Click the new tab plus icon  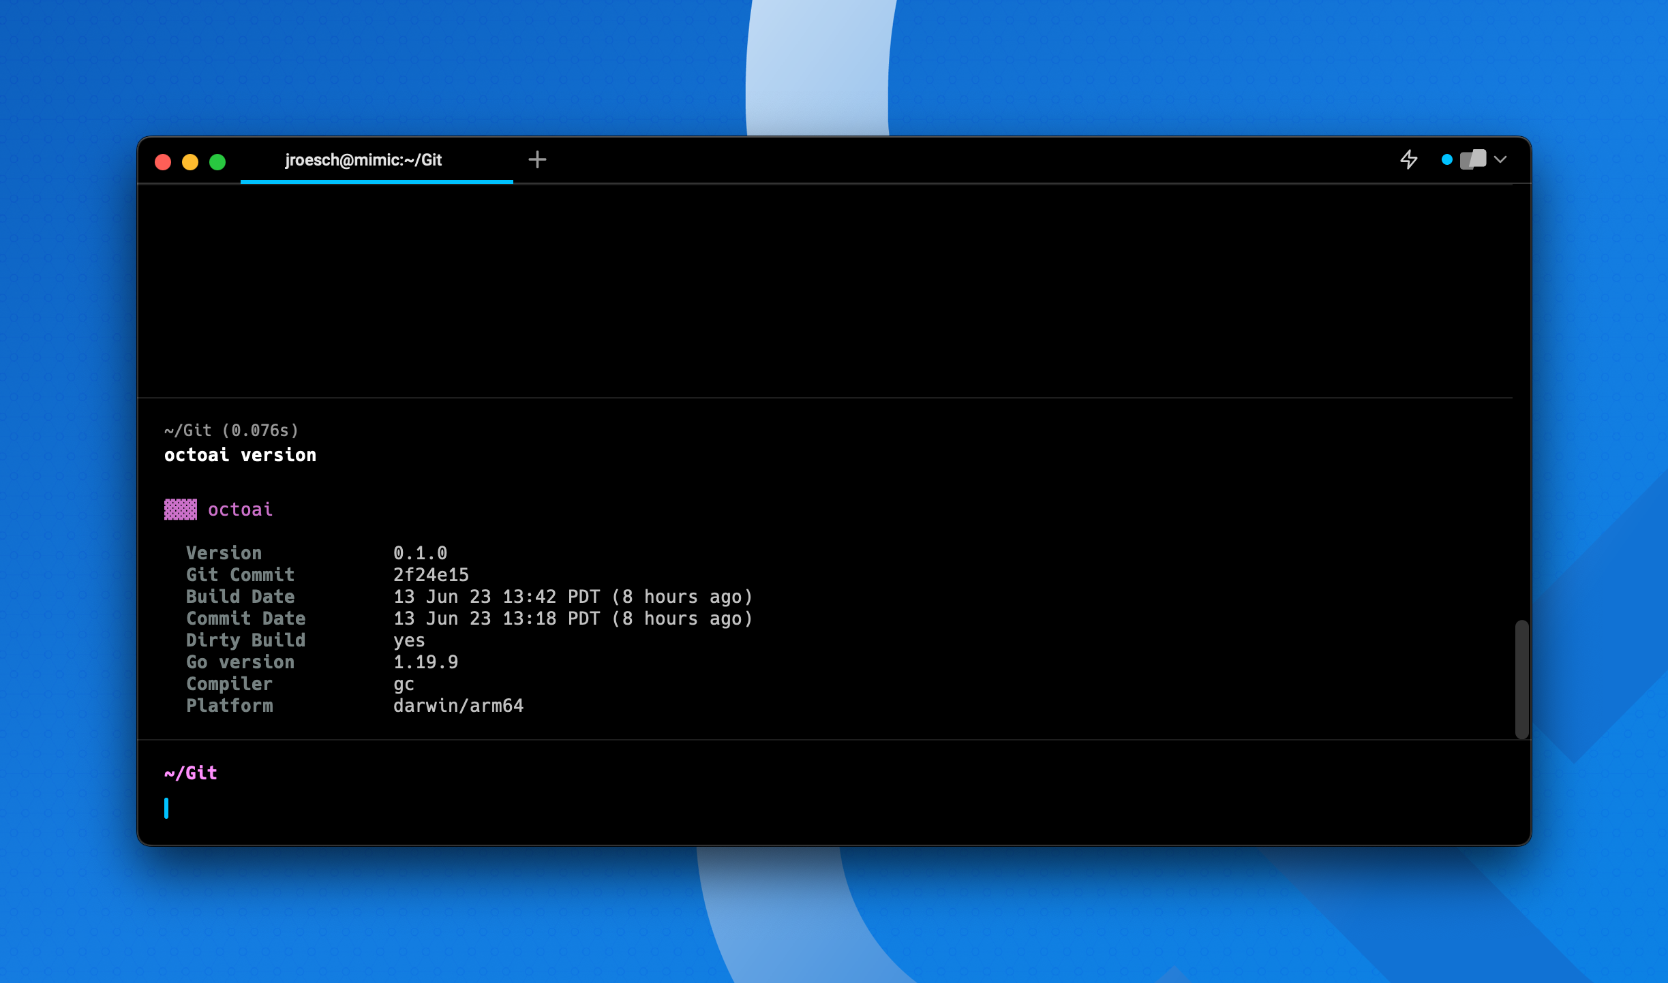point(537,160)
